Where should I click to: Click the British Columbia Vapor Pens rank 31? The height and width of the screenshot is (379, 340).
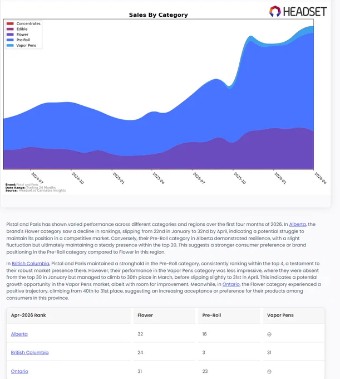pos(269,353)
